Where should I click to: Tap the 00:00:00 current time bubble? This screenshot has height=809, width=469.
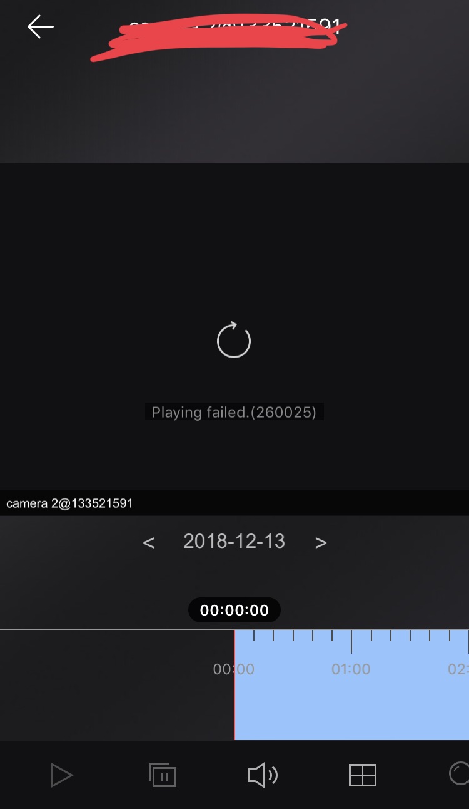click(234, 610)
